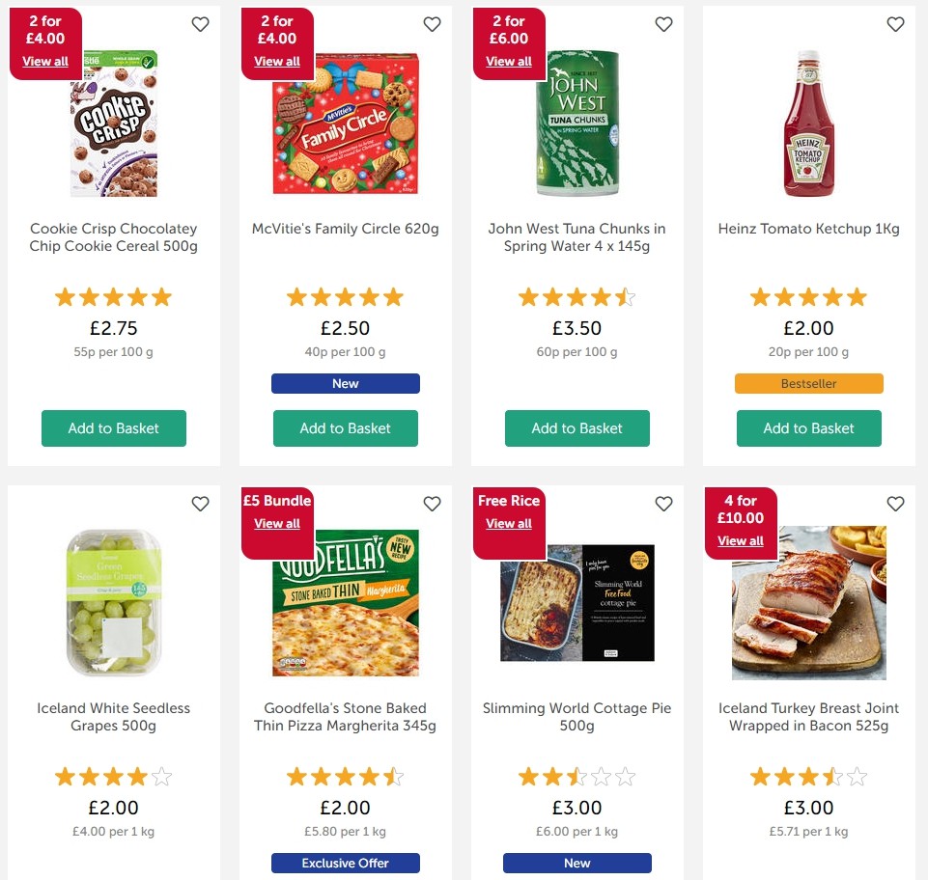Image resolution: width=928 pixels, height=880 pixels.
Task: Click the Bestseller badge under Heinz Ketchup
Action: (808, 383)
